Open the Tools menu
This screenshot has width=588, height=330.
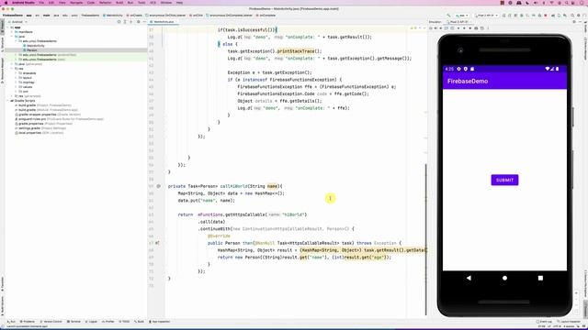click(141, 3)
